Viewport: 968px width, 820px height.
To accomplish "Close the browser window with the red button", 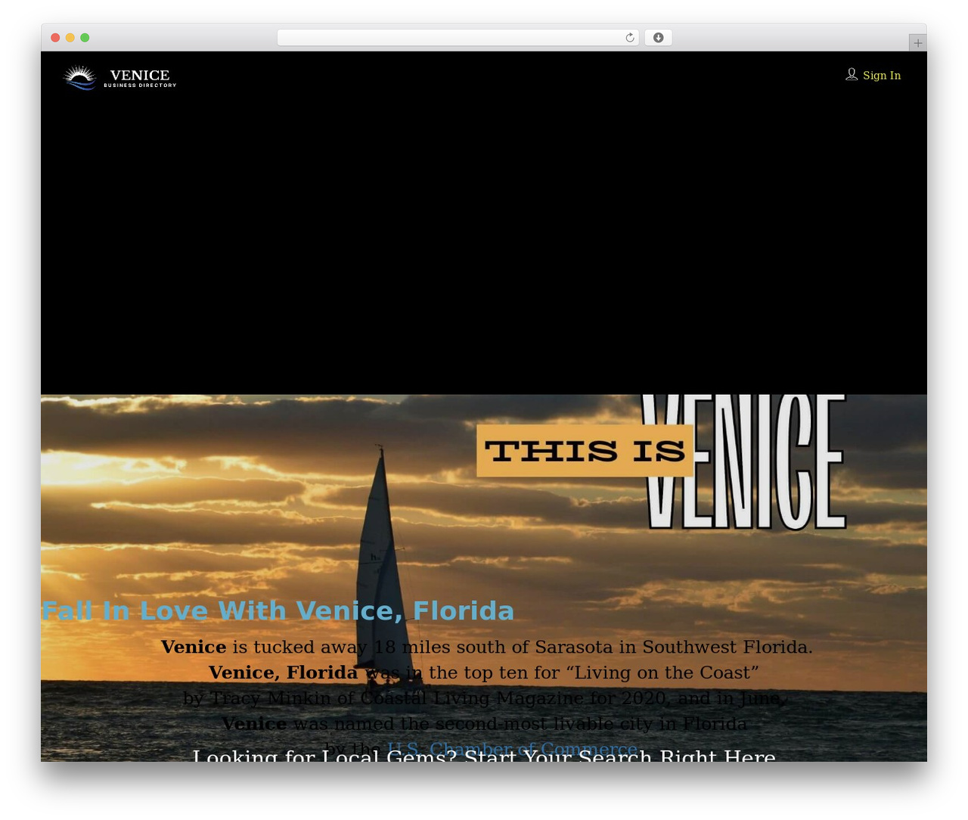I will [x=55, y=38].
